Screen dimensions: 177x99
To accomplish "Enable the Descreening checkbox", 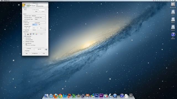I will point(25,38).
